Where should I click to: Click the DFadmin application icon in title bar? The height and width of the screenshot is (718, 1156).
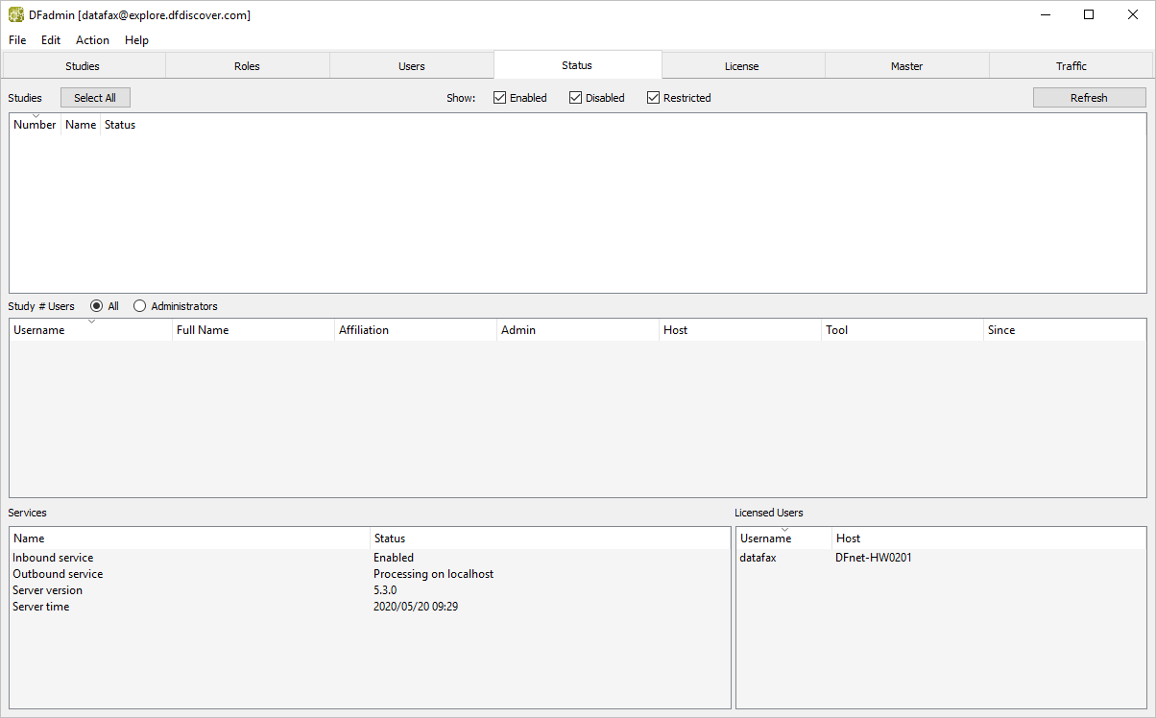pos(16,15)
